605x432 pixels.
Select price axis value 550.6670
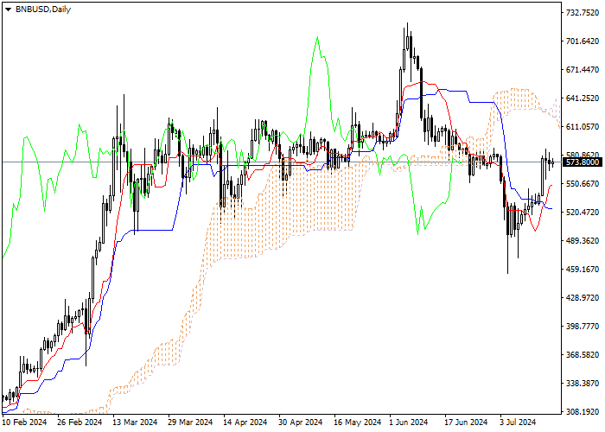click(x=583, y=183)
